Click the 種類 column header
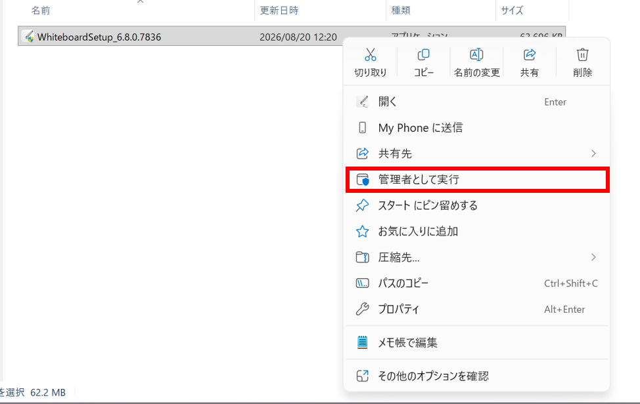 pyautogui.click(x=401, y=10)
